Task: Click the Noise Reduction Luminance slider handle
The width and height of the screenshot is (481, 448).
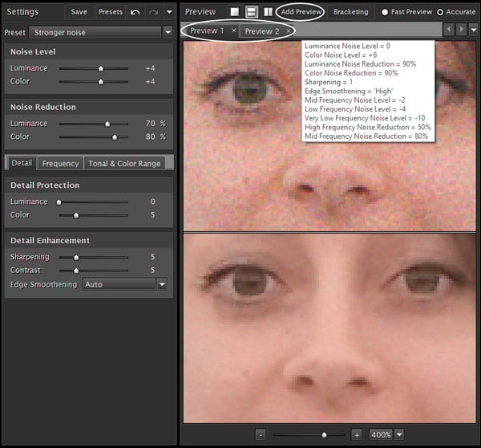Action: (x=107, y=124)
